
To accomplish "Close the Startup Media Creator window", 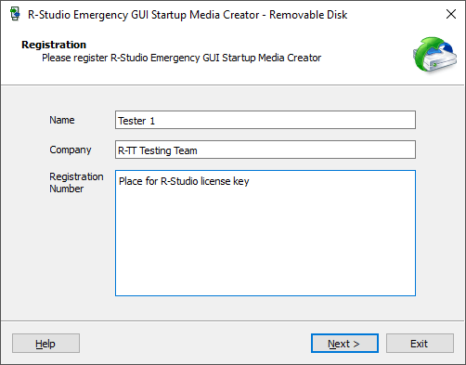I will pos(451,14).
